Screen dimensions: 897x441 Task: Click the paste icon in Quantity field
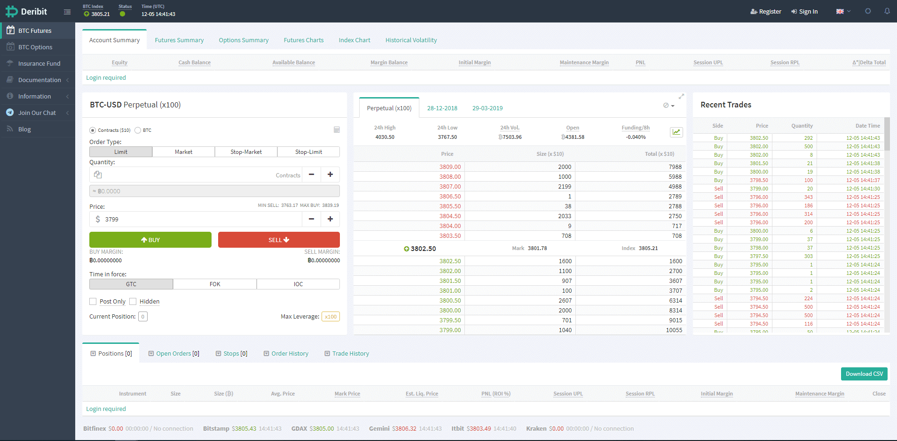coord(98,175)
